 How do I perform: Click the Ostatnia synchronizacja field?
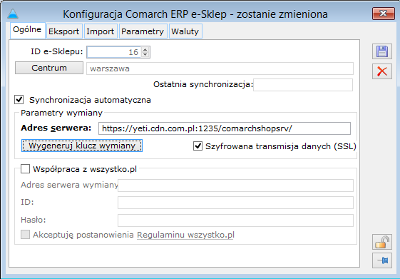(303, 85)
